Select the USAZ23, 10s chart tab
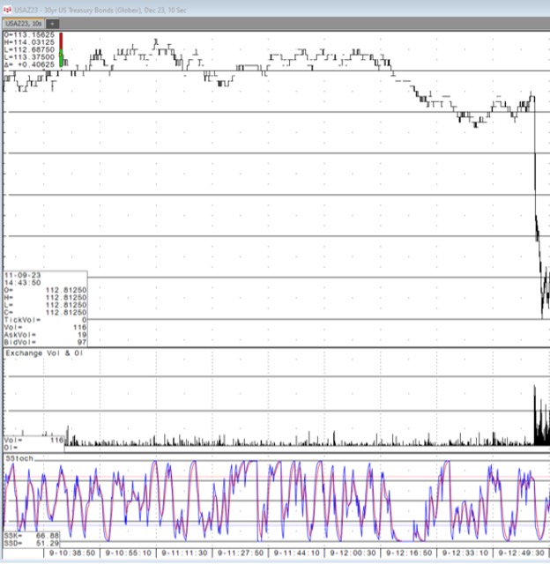This screenshot has width=550, height=564. click(x=24, y=23)
